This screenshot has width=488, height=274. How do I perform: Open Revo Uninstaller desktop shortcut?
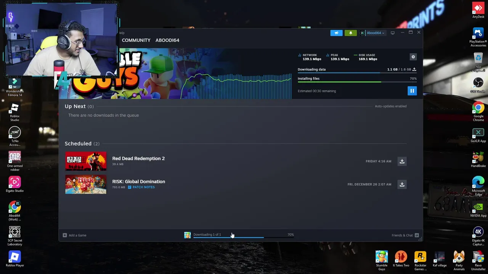click(478, 261)
